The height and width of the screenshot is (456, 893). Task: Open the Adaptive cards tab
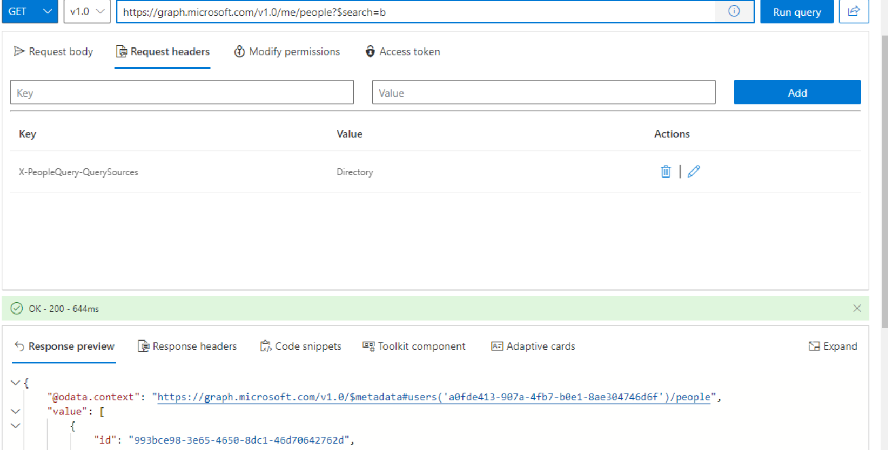tap(533, 346)
